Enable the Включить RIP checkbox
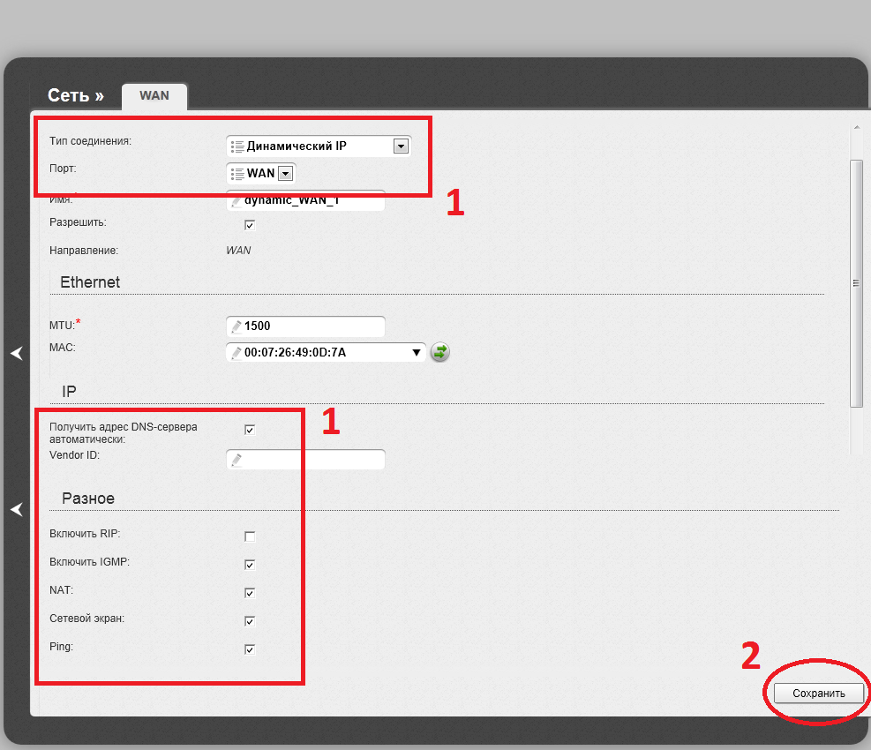Viewport: 871px width, 750px height. click(250, 536)
